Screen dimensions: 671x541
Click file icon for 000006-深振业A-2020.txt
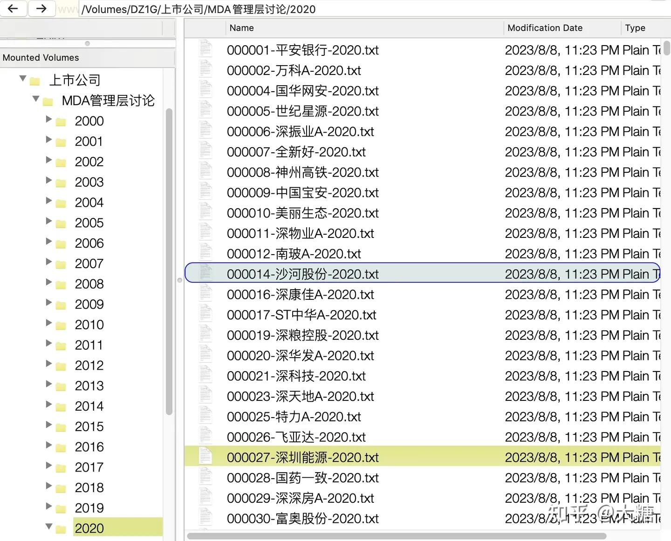[x=205, y=130]
